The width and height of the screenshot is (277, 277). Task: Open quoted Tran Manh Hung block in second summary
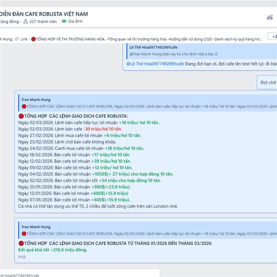(x=148, y=230)
